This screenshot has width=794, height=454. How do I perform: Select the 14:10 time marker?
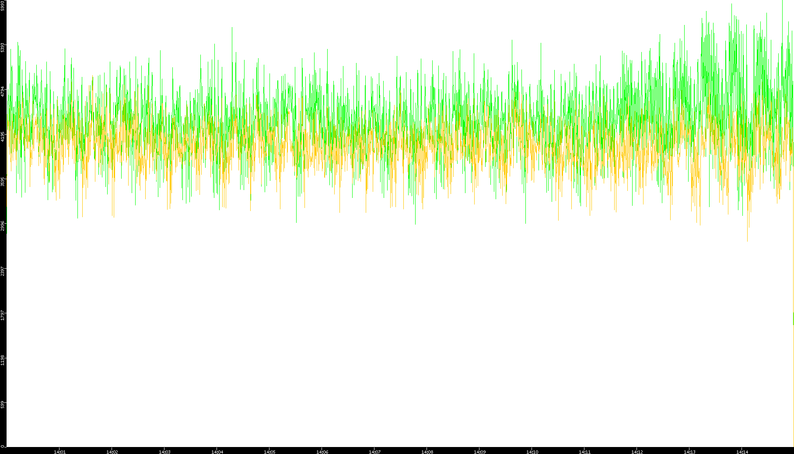[x=532, y=452]
